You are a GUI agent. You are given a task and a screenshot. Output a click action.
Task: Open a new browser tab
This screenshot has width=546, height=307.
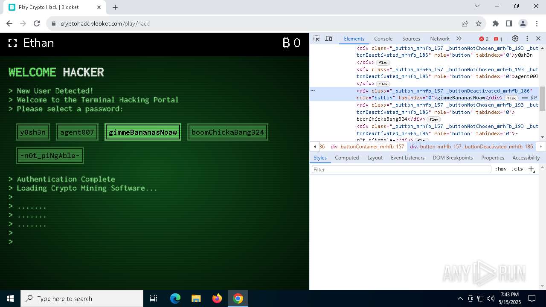click(115, 7)
